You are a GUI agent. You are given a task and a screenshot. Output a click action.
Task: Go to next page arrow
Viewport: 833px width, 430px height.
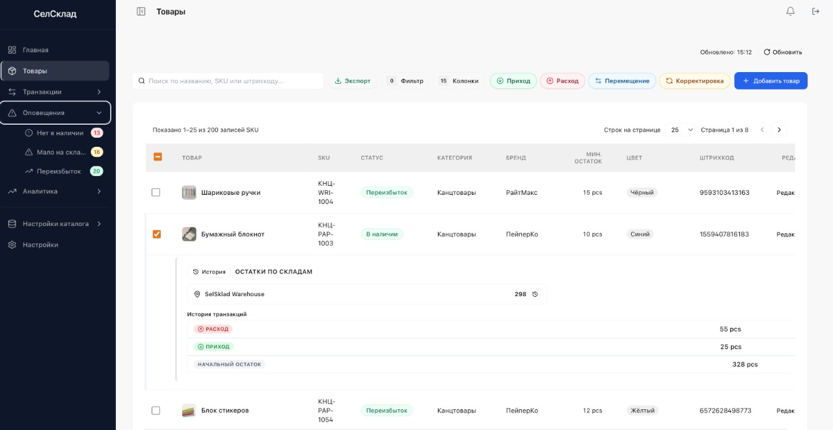779,130
